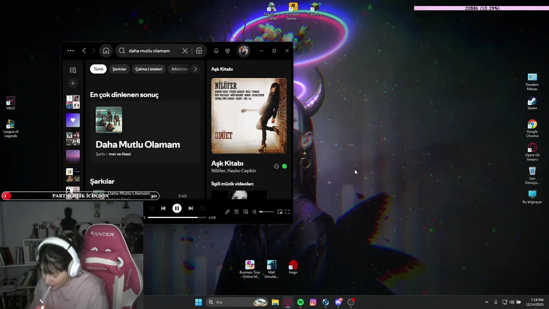549x309 pixels.
Task: Open the League of Legends desktop shortcut
Action: pos(11,129)
